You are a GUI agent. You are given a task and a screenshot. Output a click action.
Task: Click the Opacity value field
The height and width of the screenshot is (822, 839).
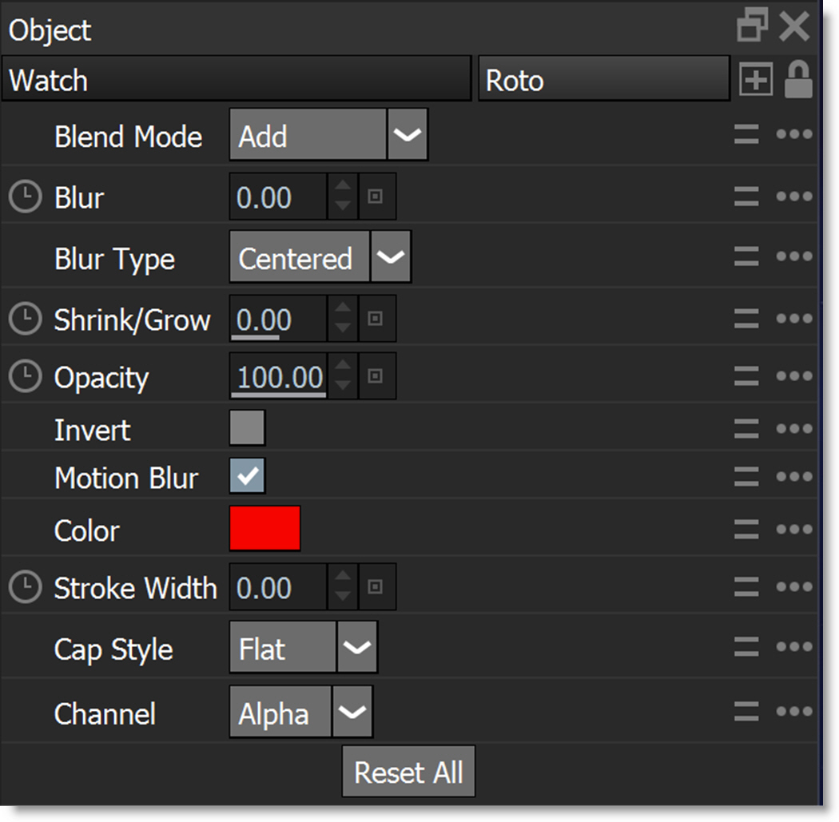click(279, 377)
